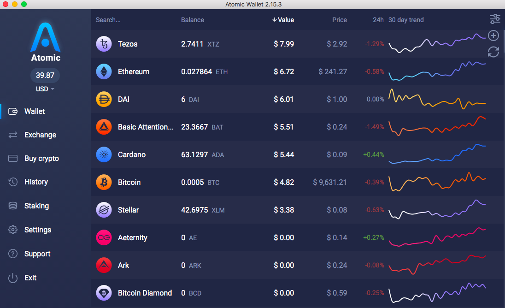Click the Stellar coin icon
The image size is (505, 308).
(104, 210)
